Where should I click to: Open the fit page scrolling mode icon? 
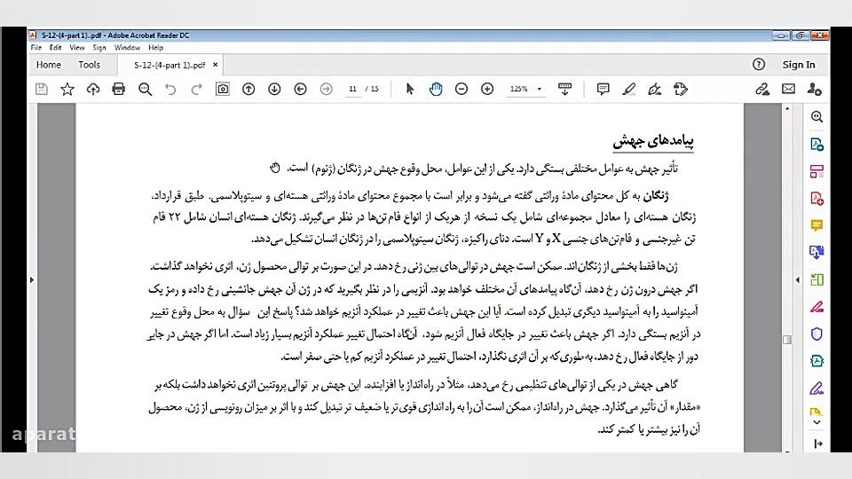(x=565, y=89)
